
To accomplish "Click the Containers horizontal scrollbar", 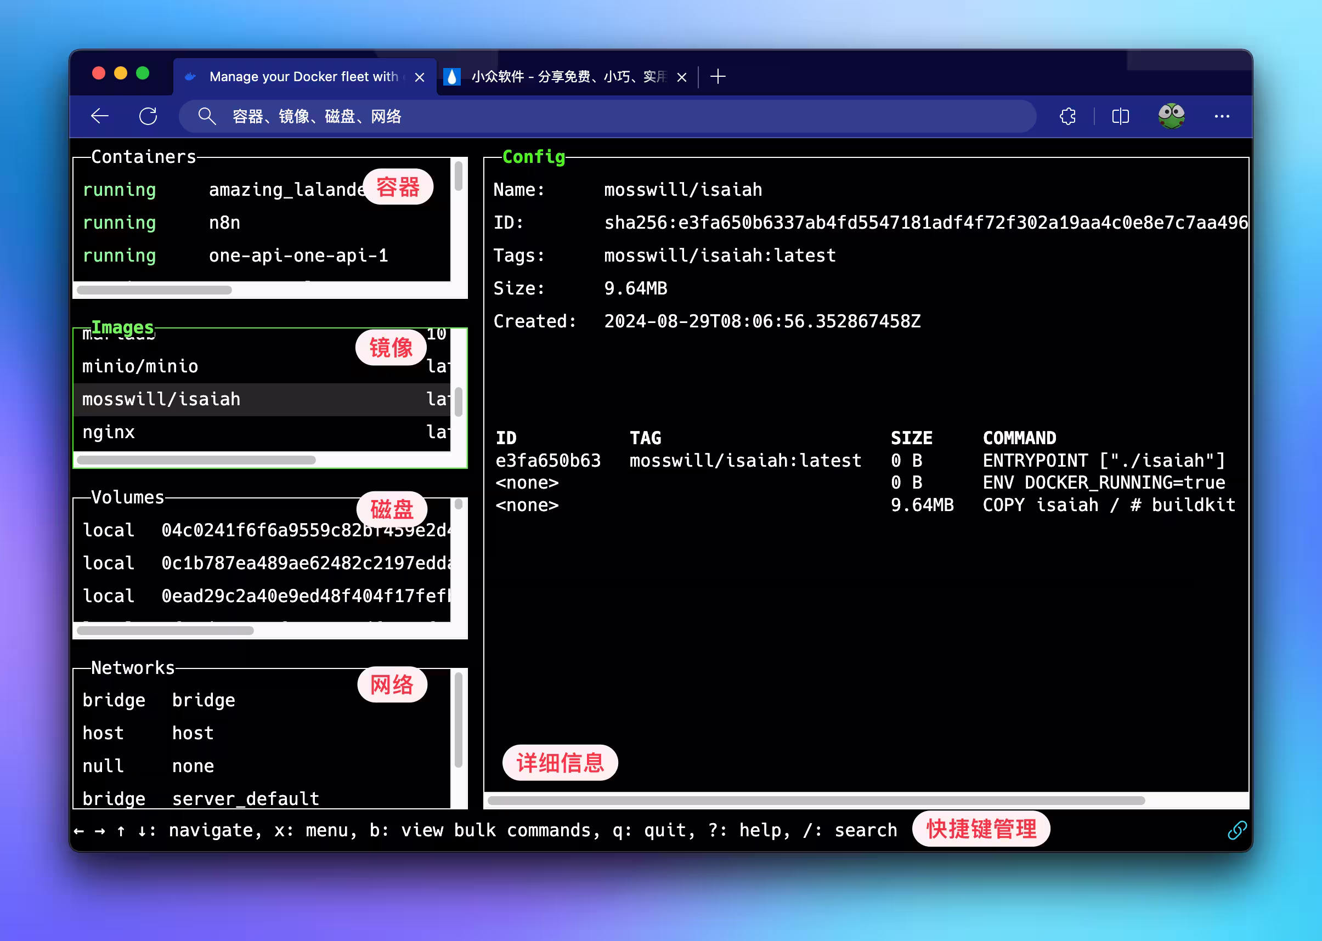I will [154, 290].
